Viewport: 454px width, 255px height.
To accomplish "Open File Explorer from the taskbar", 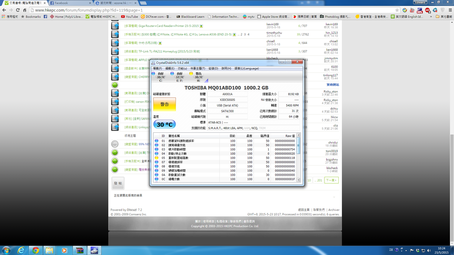I will tap(50, 250).
